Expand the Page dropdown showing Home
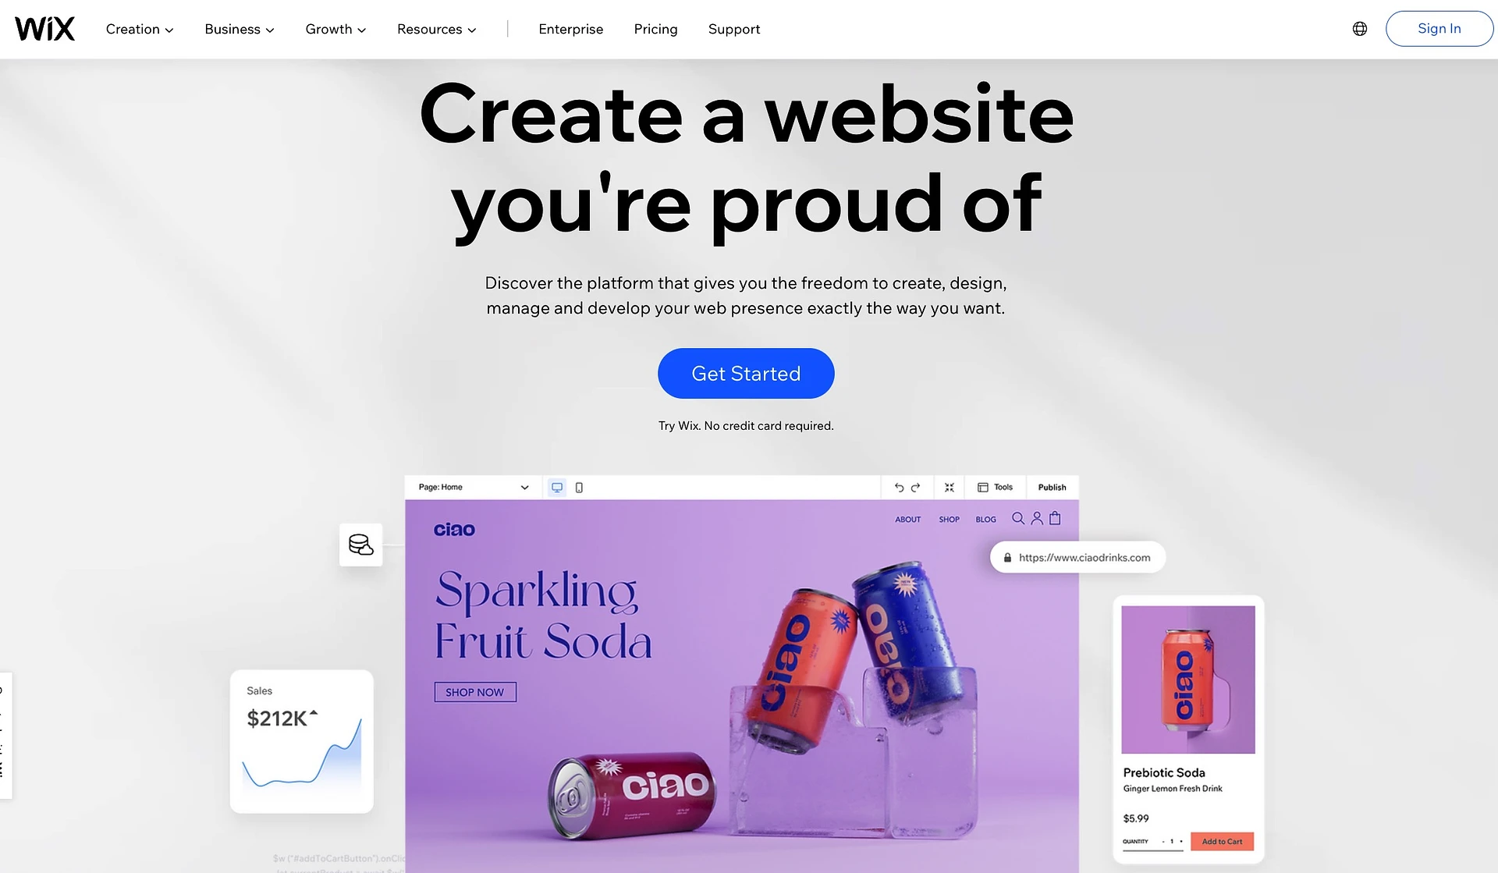The height and width of the screenshot is (873, 1498). (x=524, y=486)
